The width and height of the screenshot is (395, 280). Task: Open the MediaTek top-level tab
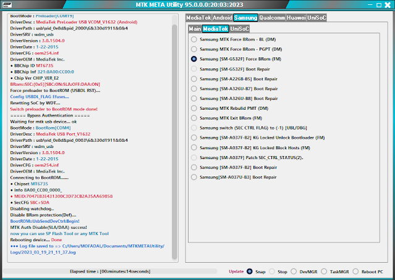198,18
